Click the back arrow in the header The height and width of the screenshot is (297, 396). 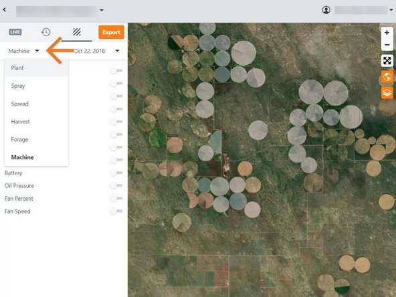point(5,10)
